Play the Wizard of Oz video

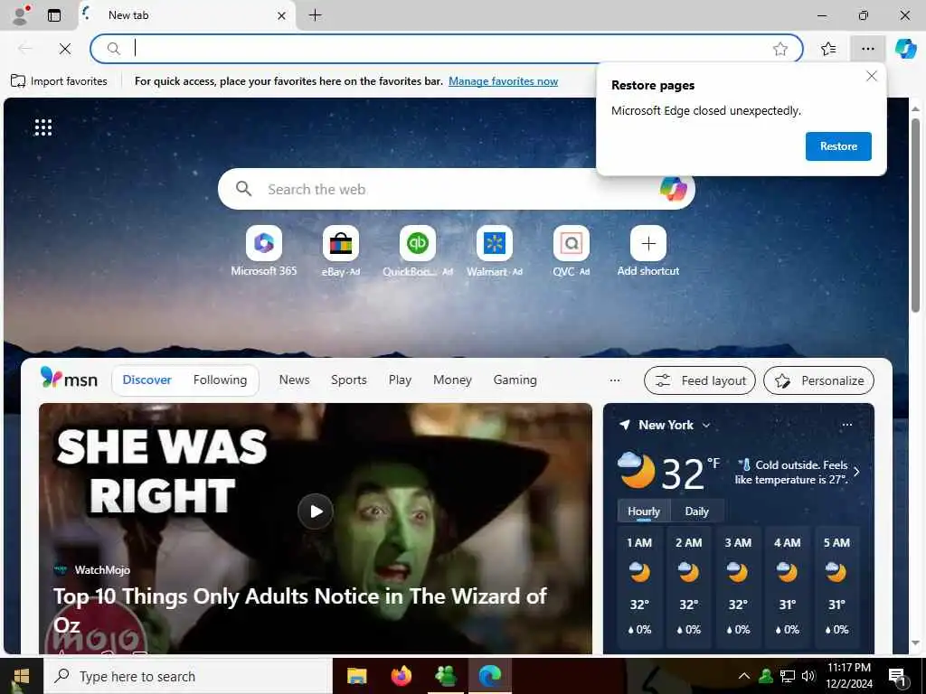(316, 511)
